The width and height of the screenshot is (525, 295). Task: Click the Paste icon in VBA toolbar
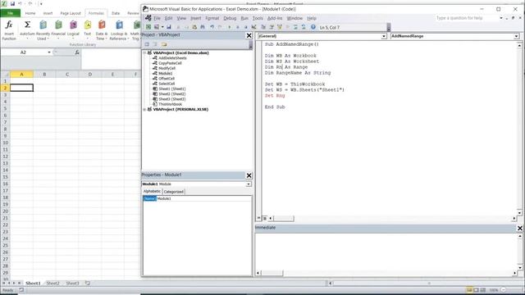pos(194,27)
